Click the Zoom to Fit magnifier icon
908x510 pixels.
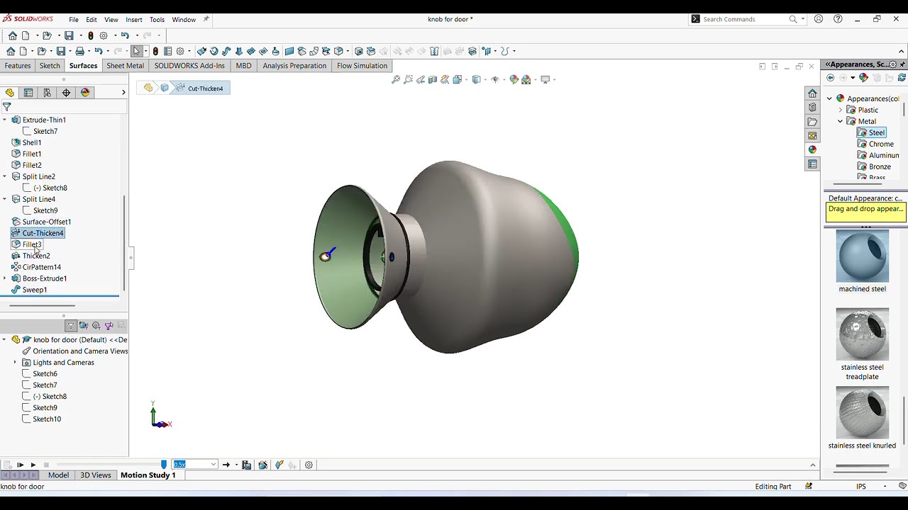[x=396, y=79]
